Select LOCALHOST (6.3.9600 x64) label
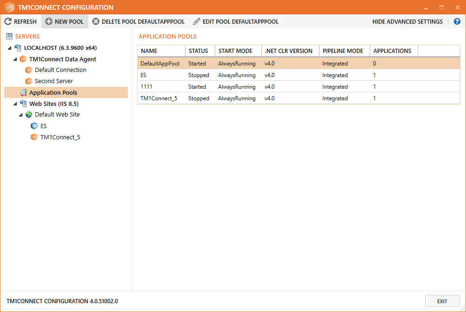The width and height of the screenshot is (466, 312). (60, 48)
